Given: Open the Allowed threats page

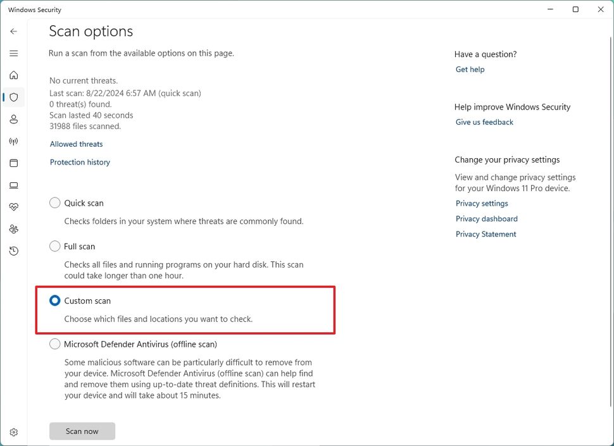Looking at the screenshot, I should pyautogui.click(x=76, y=144).
